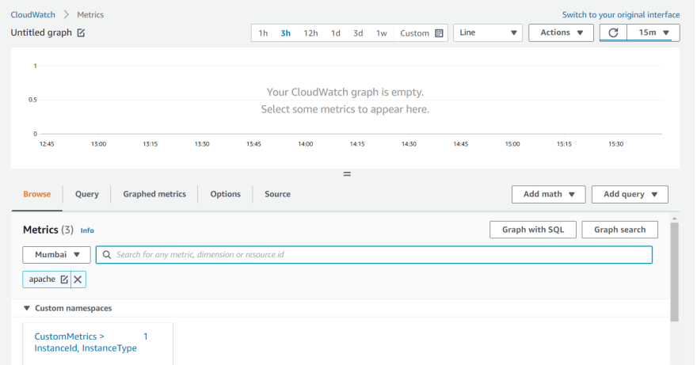Edit the Untitled graph title pencil icon
Viewport: 697px width, 365px height.
tap(81, 33)
